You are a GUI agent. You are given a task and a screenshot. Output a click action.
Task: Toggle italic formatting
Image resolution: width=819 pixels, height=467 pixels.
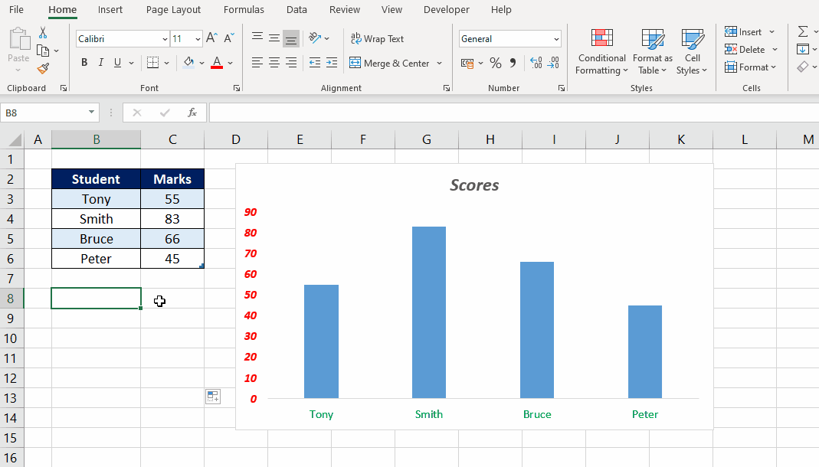pos(100,63)
